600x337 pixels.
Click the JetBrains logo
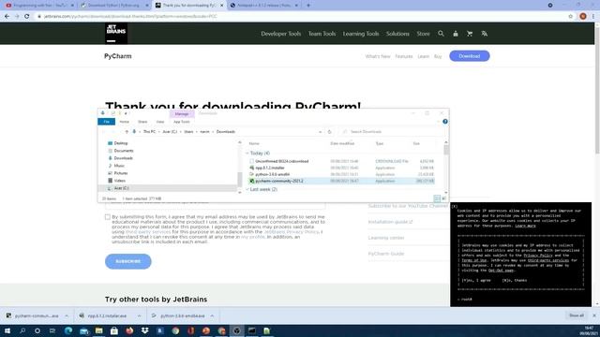116,34
